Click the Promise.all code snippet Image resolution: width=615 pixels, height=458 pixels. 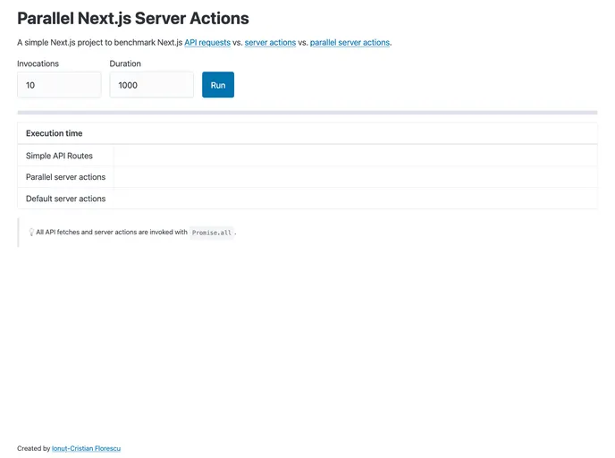pos(212,233)
